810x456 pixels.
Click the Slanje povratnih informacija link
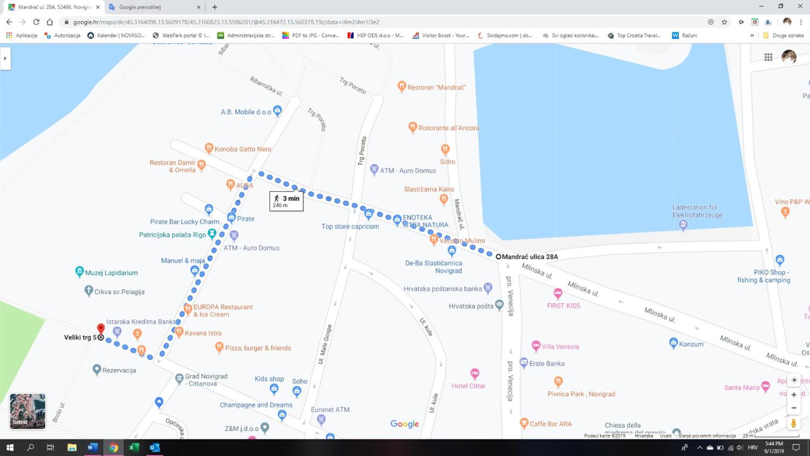pyautogui.click(x=707, y=436)
